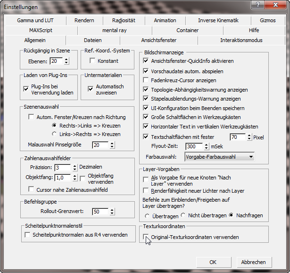The width and height of the screenshot is (290, 273).
Task: Click Rollout-Grenzwert value field
Action: click(100, 211)
